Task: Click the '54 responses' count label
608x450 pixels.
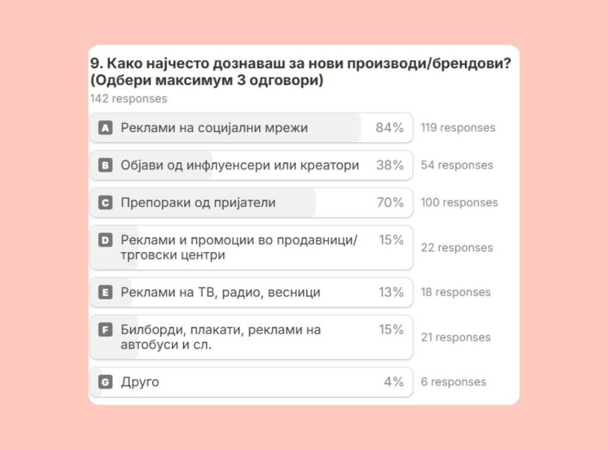Action: coord(457,165)
